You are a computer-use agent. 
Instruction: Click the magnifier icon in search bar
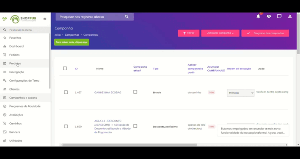pos(127,17)
